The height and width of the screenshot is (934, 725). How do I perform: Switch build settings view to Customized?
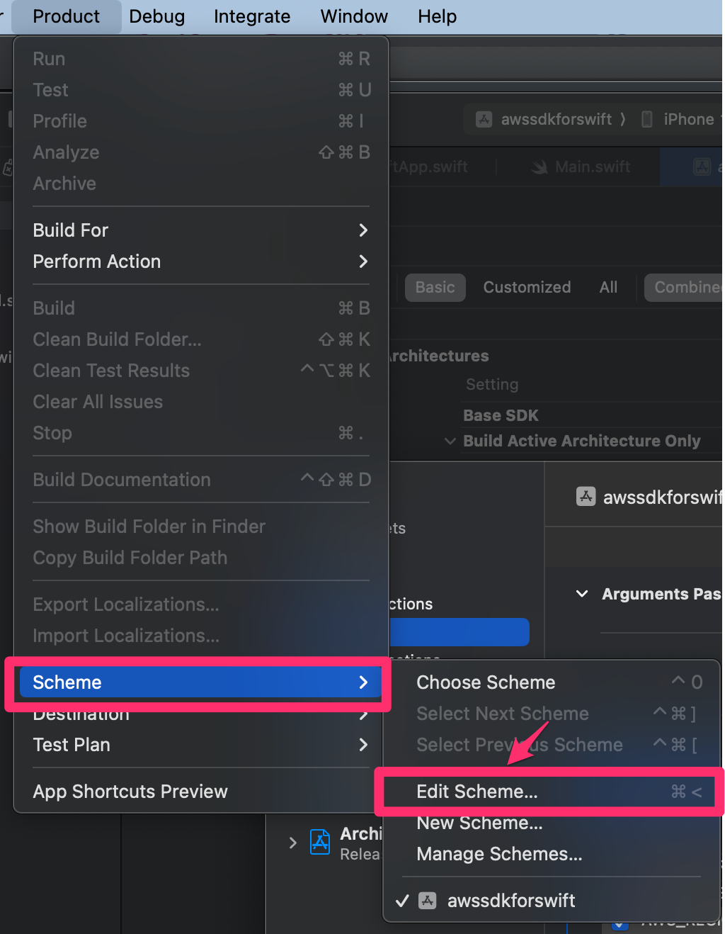coord(527,287)
